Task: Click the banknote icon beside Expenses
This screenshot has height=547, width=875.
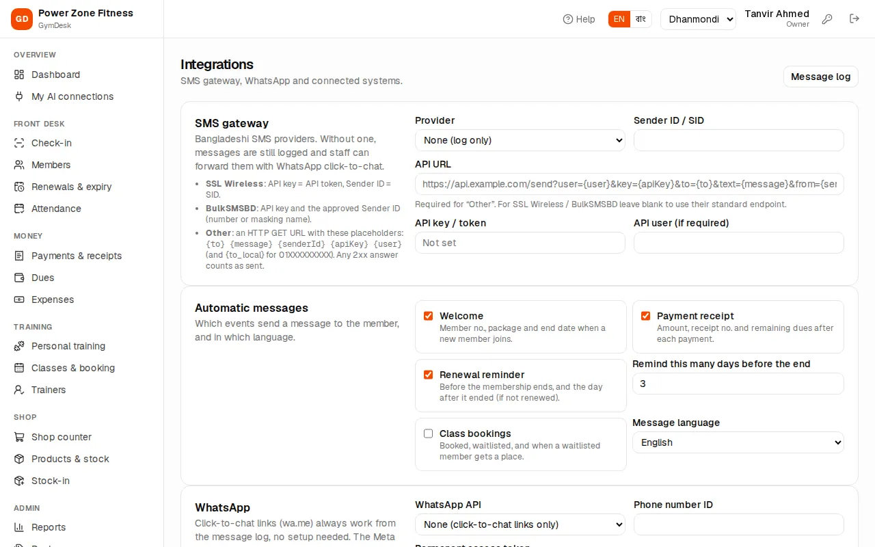Action: tap(19, 299)
